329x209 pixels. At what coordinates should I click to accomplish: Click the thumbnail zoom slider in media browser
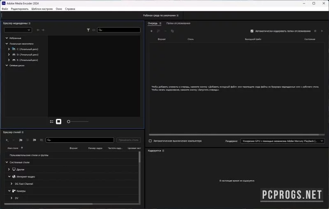tap(78, 121)
